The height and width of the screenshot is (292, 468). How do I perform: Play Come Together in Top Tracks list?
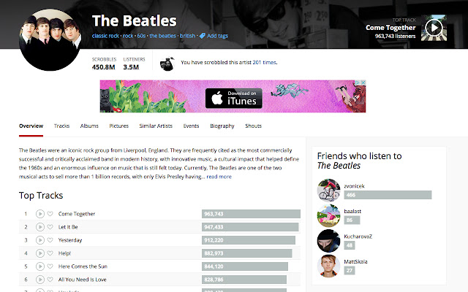click(40, 214)
